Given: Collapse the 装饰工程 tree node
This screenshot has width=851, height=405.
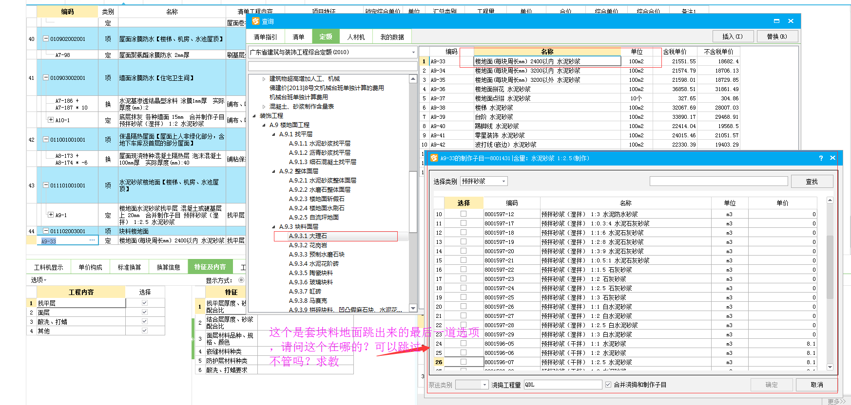Looking at the screenshot, I should 254,116.
